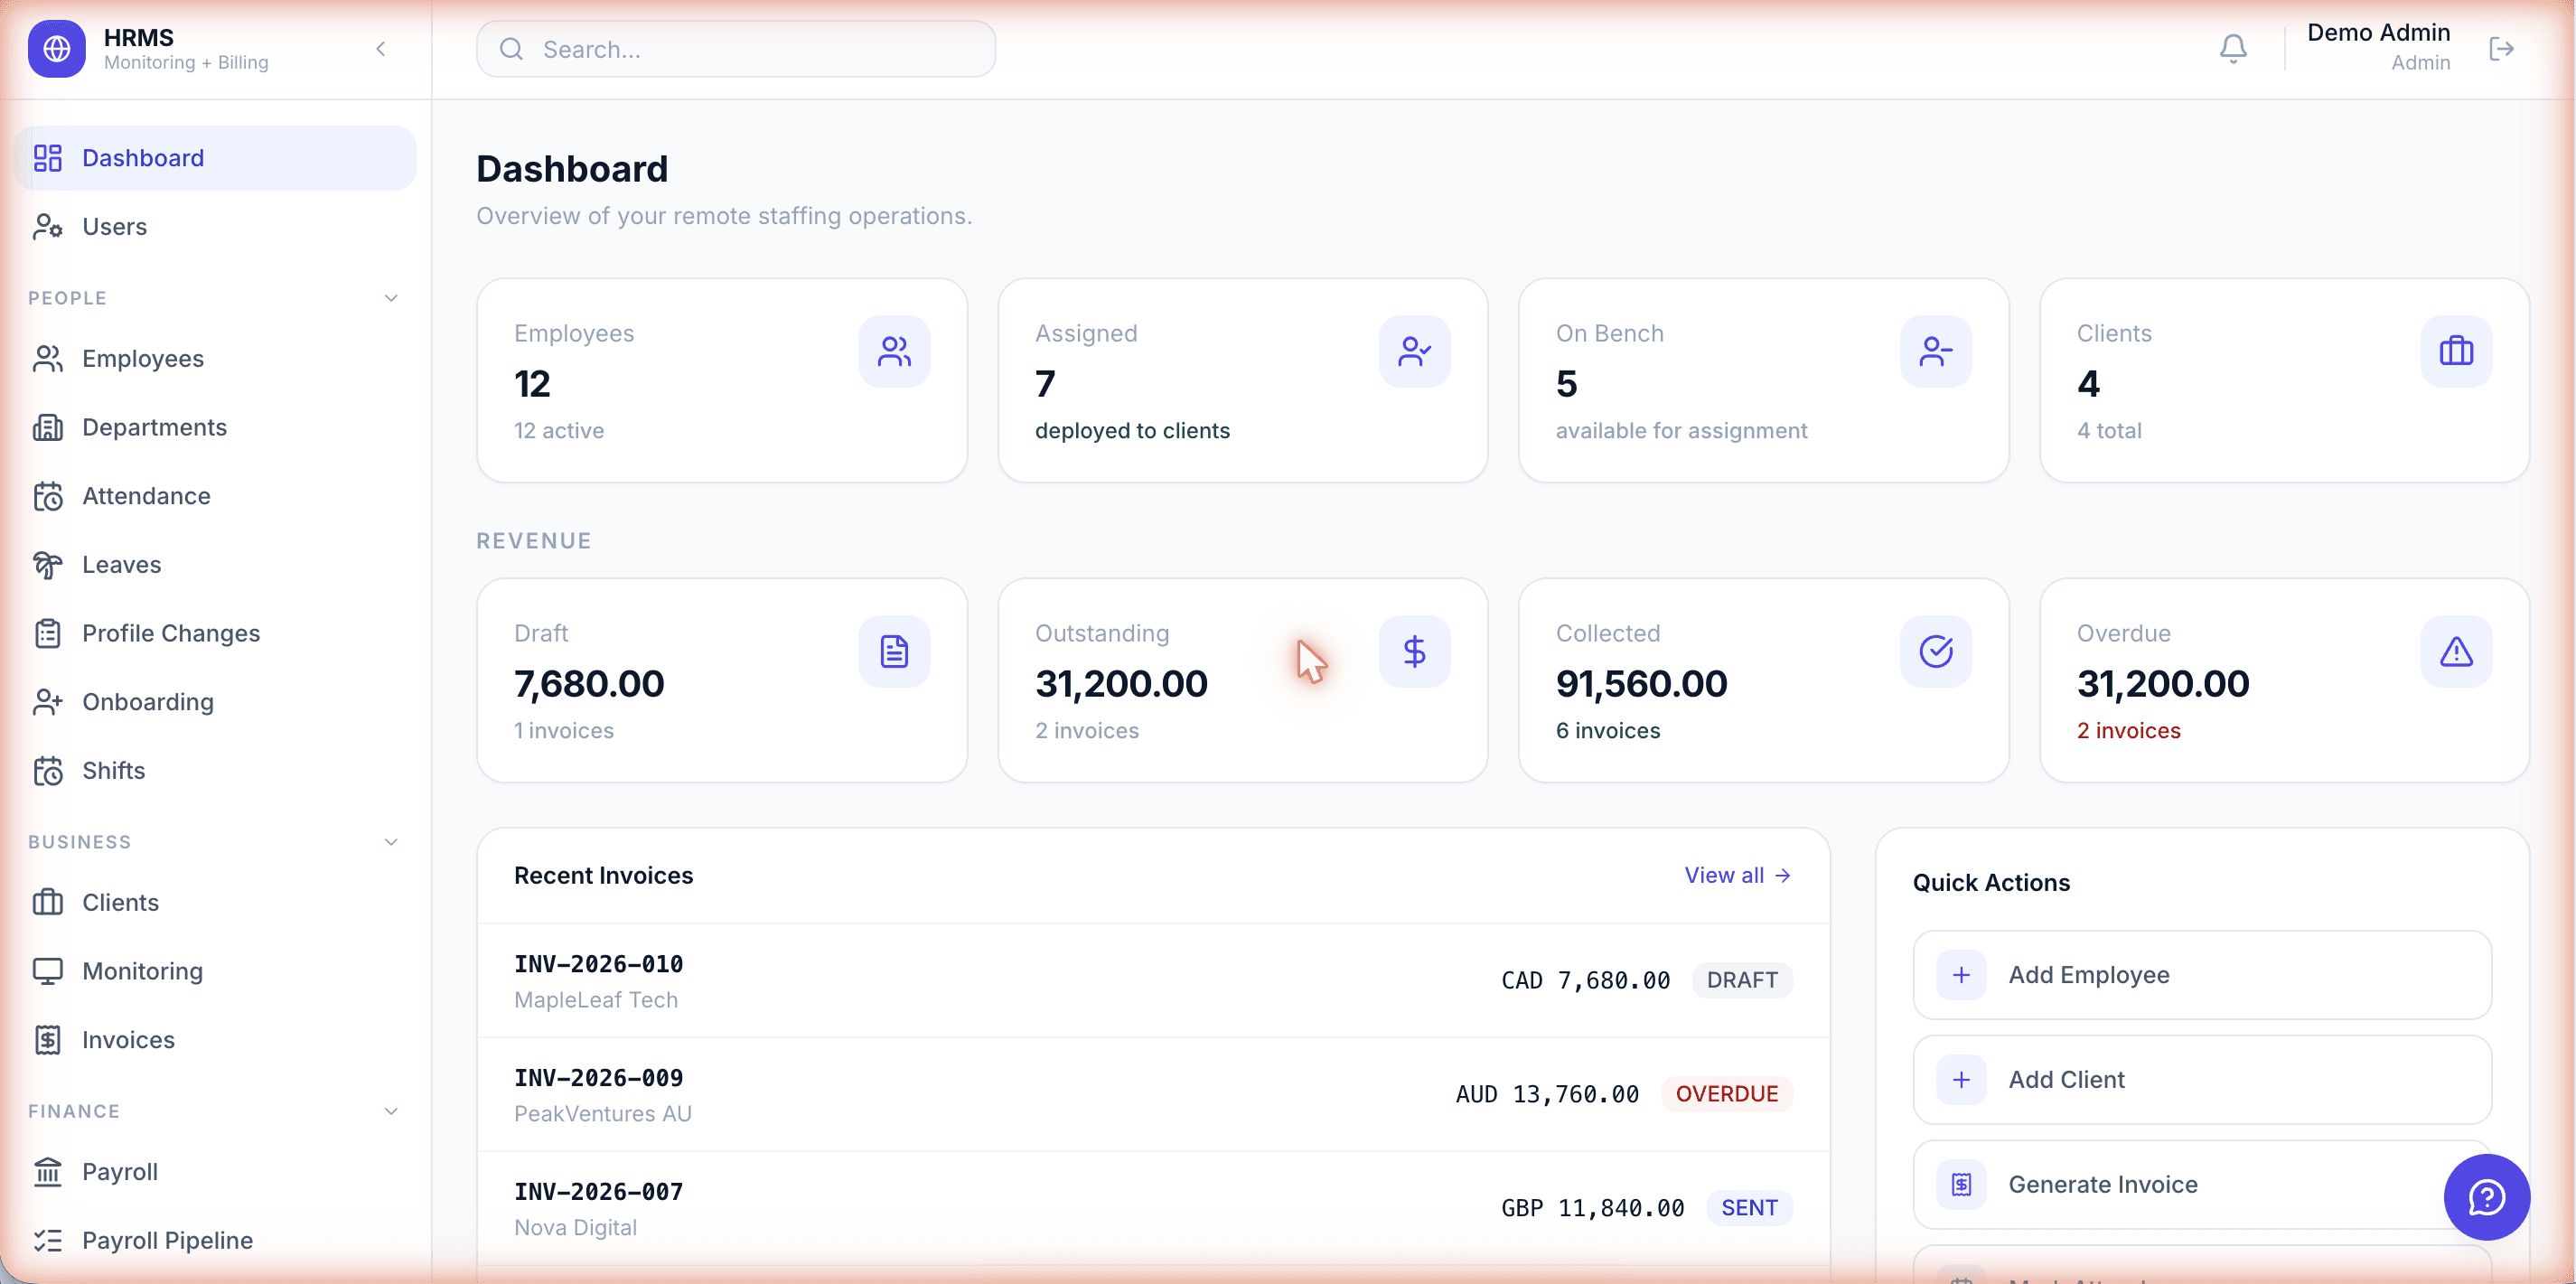The width and height of the screenshot is (2576, 1284).
Task: Click the invoice icon beside Generate Invoice
Action: pos(1961,1185)
